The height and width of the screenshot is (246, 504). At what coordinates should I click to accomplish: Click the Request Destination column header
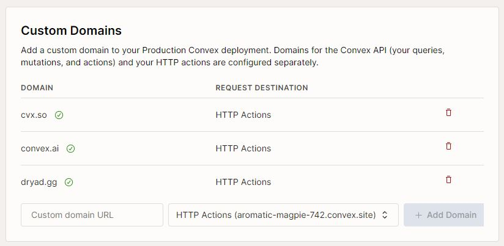261,88
